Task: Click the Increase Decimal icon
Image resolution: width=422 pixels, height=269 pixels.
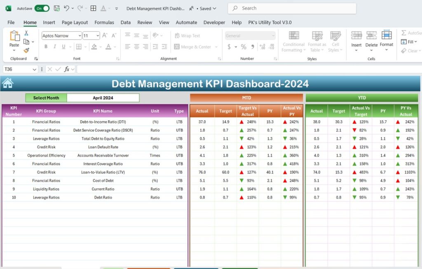Action: pos(263,47)
